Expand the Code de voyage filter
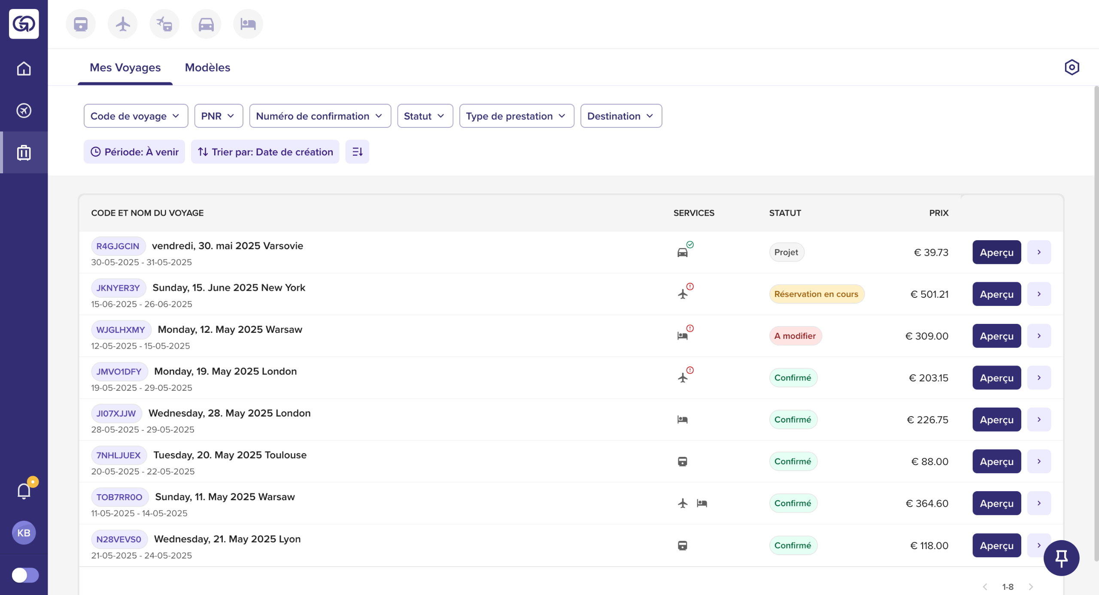The height and width of the screenshot is (595, 1099). tap(136, 116)
